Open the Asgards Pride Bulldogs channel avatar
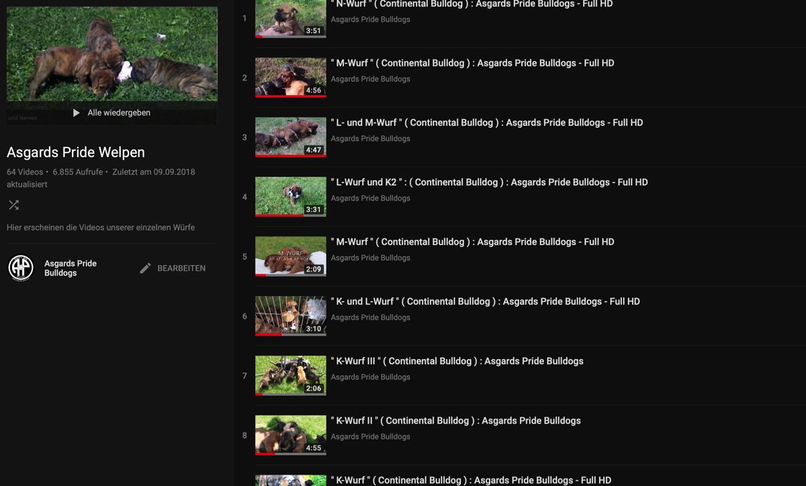This screenshot has height=486, width=806. click(x=21, y=268)
